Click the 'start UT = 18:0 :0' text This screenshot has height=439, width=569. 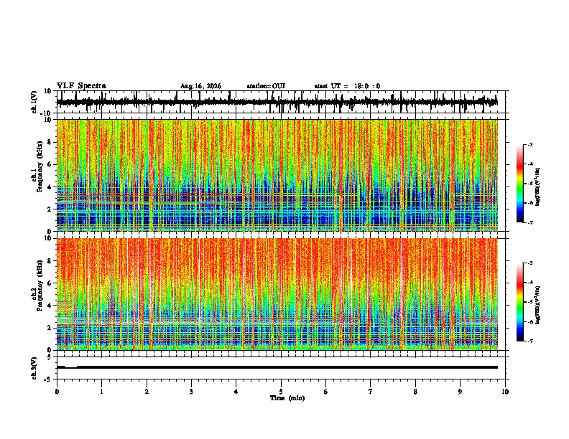pos(347,86)
